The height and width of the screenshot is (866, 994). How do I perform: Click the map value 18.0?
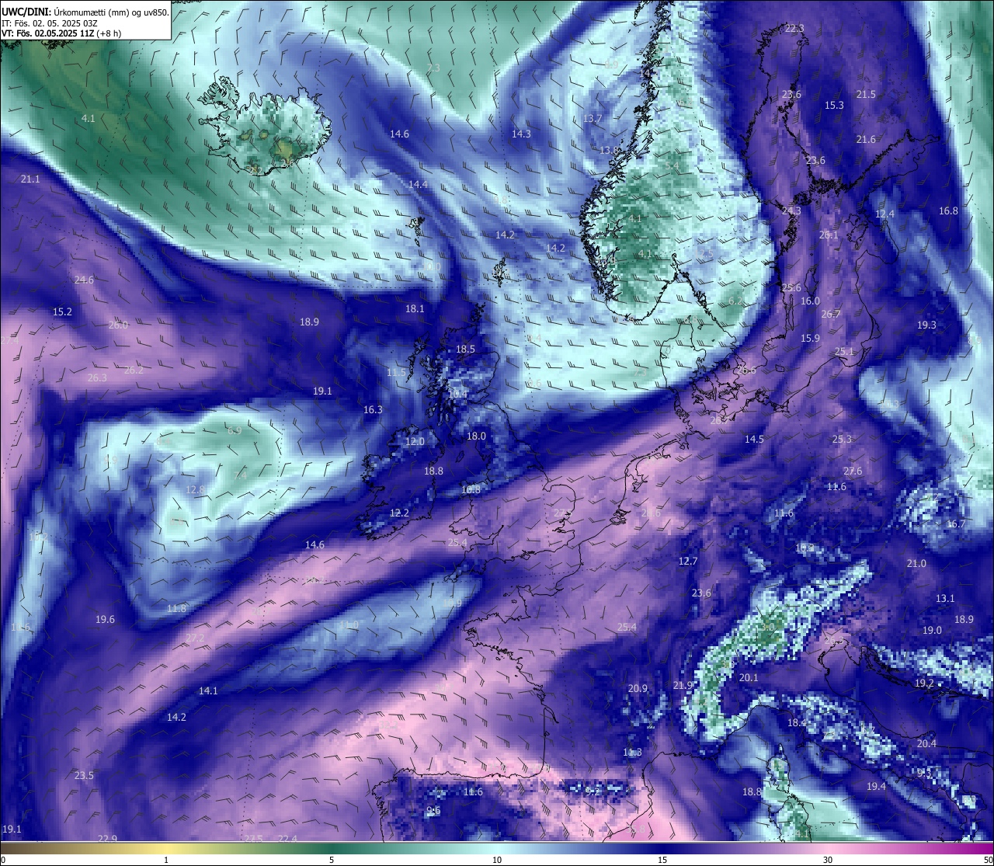click(x=476, y=436)
